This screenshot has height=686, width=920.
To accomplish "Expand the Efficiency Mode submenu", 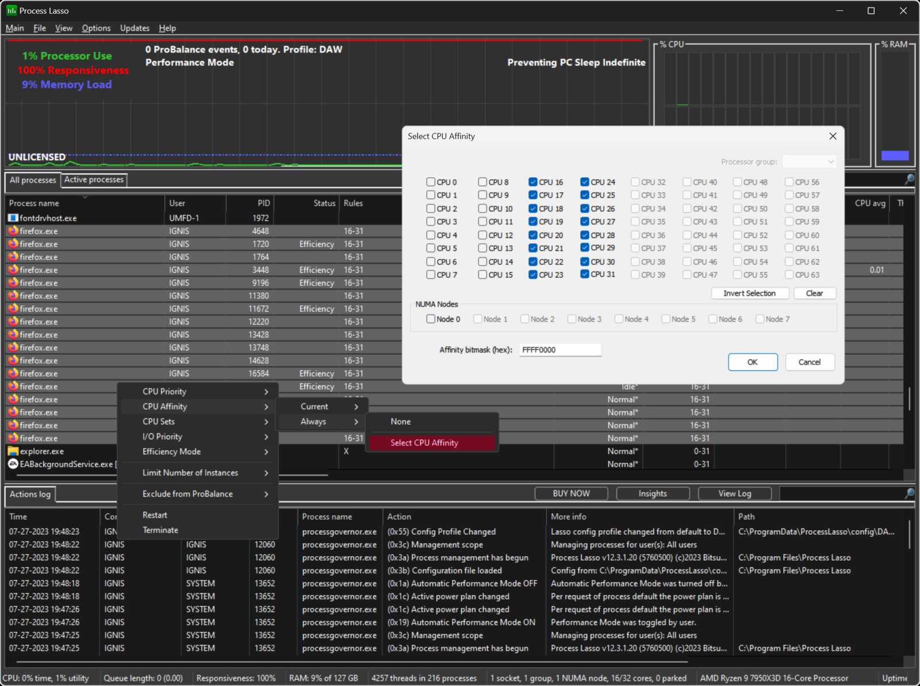I will [x=198, y=451].
